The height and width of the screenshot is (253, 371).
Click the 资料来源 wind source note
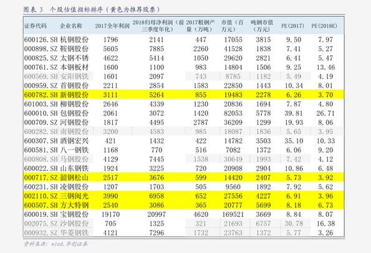pyautogui.click(x=55, y=244)
